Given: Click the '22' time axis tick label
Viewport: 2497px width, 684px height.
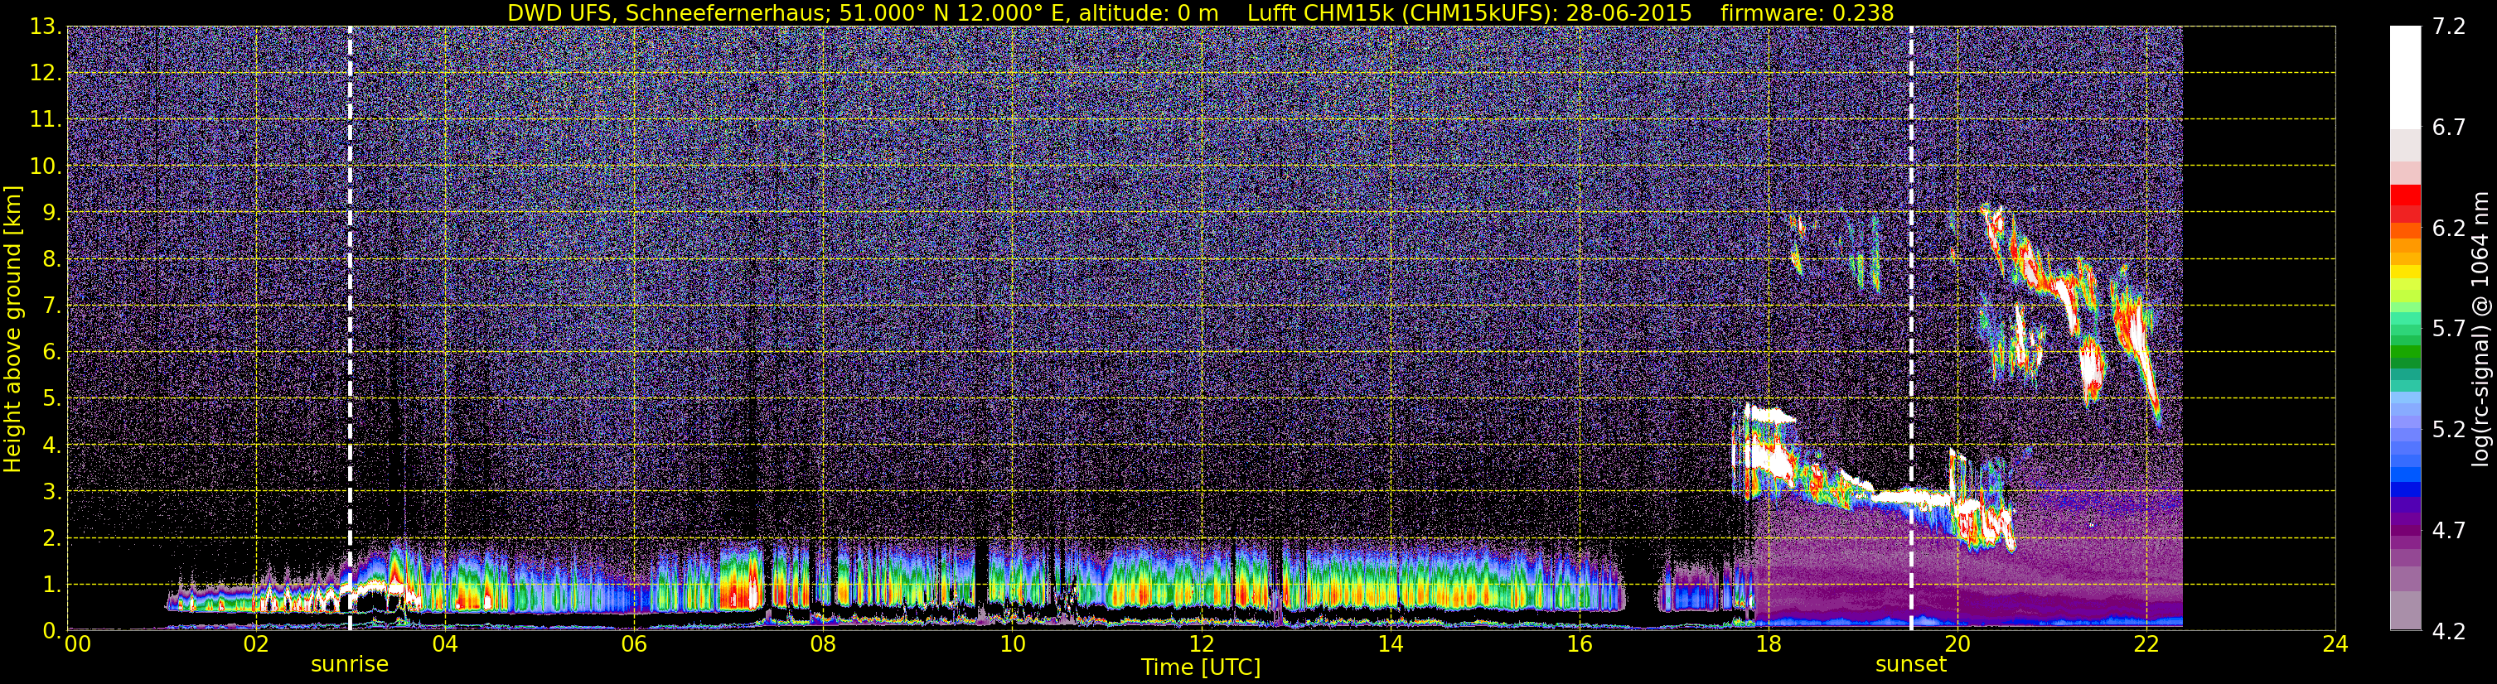Looking at the screenshot, I should click(2146, 645).
